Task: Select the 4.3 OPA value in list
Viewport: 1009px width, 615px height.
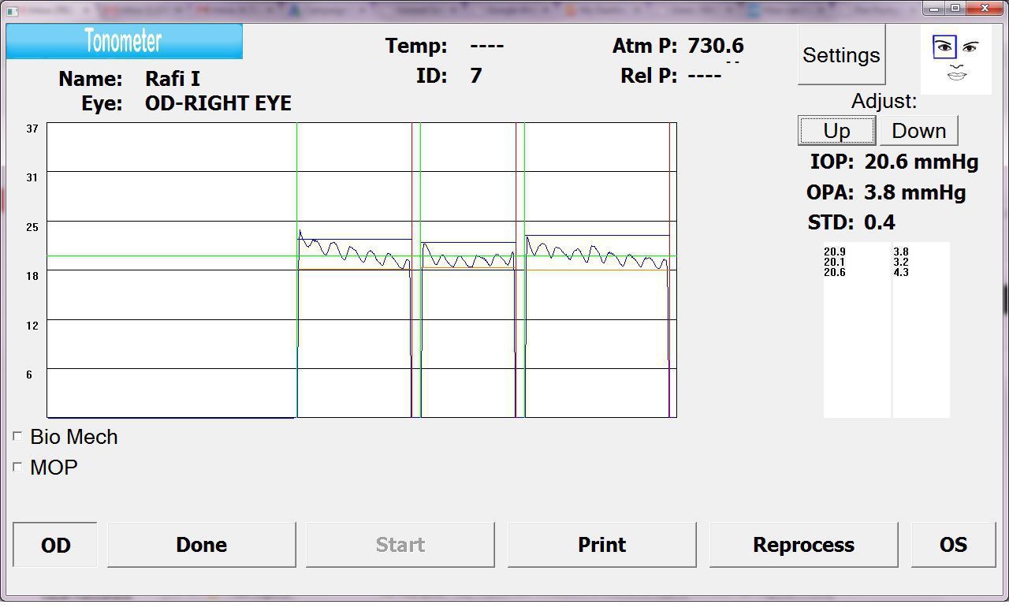Action: 901,273
